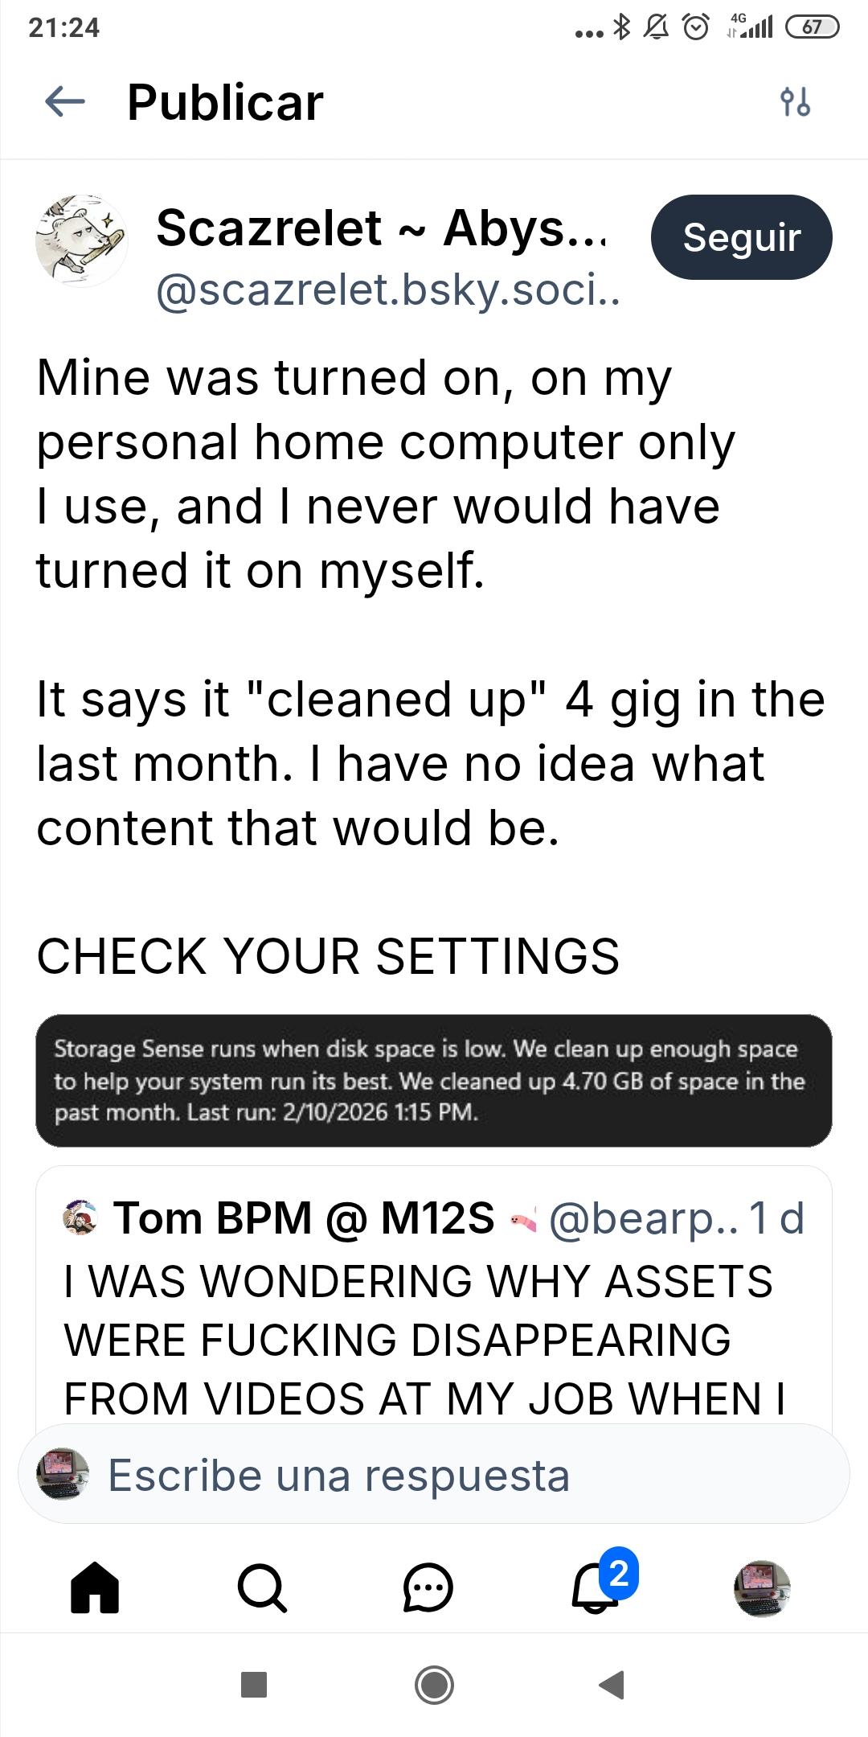The width and height of the screenshot is (868, 1737).
Task: Tap the back arrow next to Publicar
Action: [x=65, y=102]
